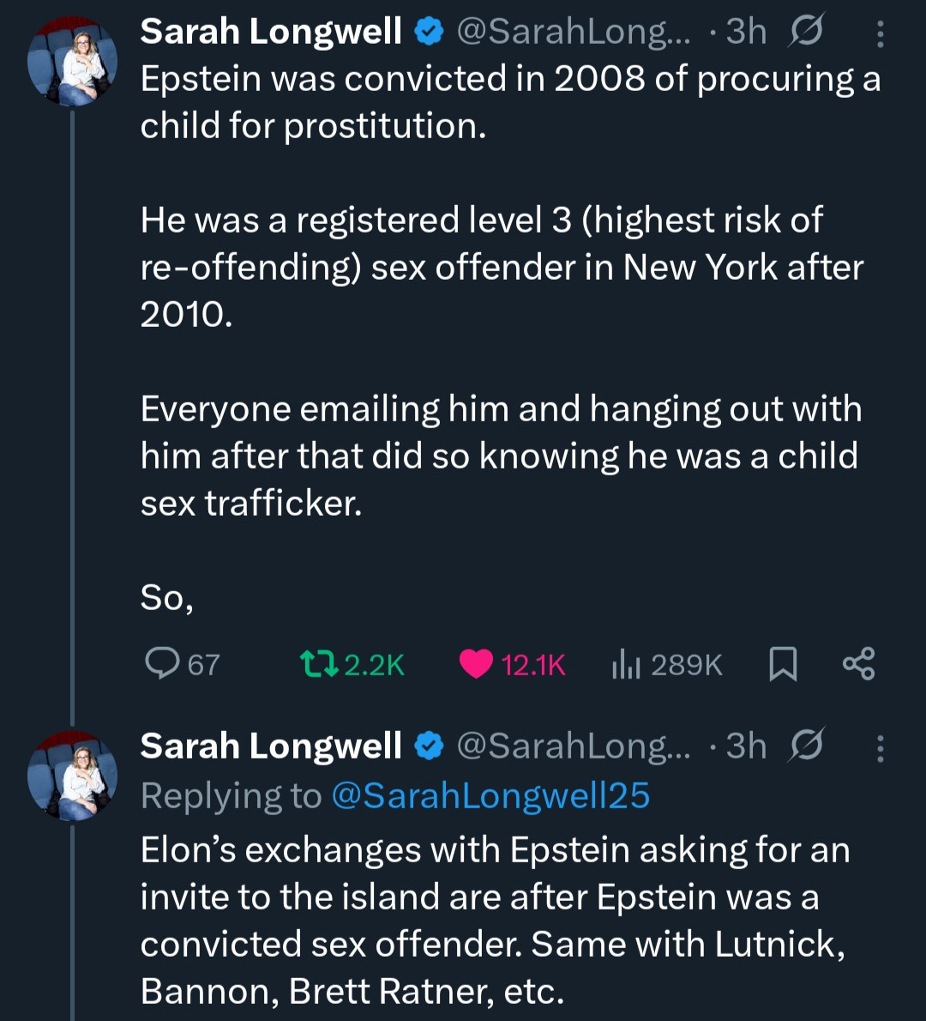The width and height of the screenshot is (926, 1021).
Task: Open Sarah Longwell name on first tweet
Action: [x=271, y=32]
